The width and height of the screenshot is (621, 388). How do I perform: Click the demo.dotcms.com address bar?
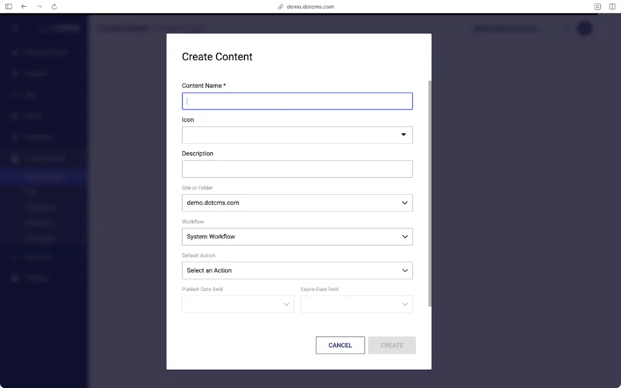pyautogui.click(x=310, y=7)
